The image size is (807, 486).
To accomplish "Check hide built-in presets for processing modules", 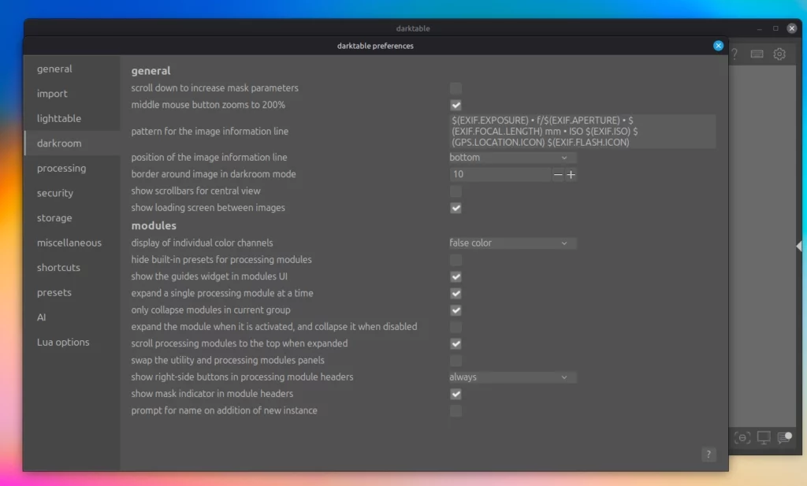I will (x=456, y=260).
